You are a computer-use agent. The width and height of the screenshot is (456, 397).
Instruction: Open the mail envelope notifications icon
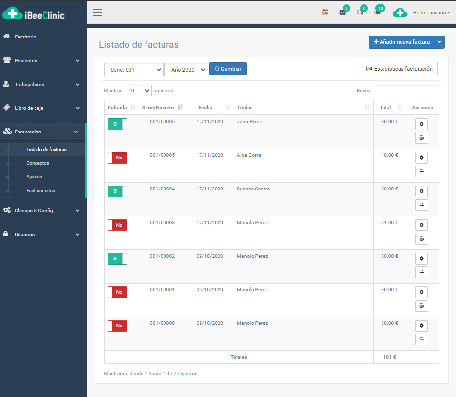point(343,13)
